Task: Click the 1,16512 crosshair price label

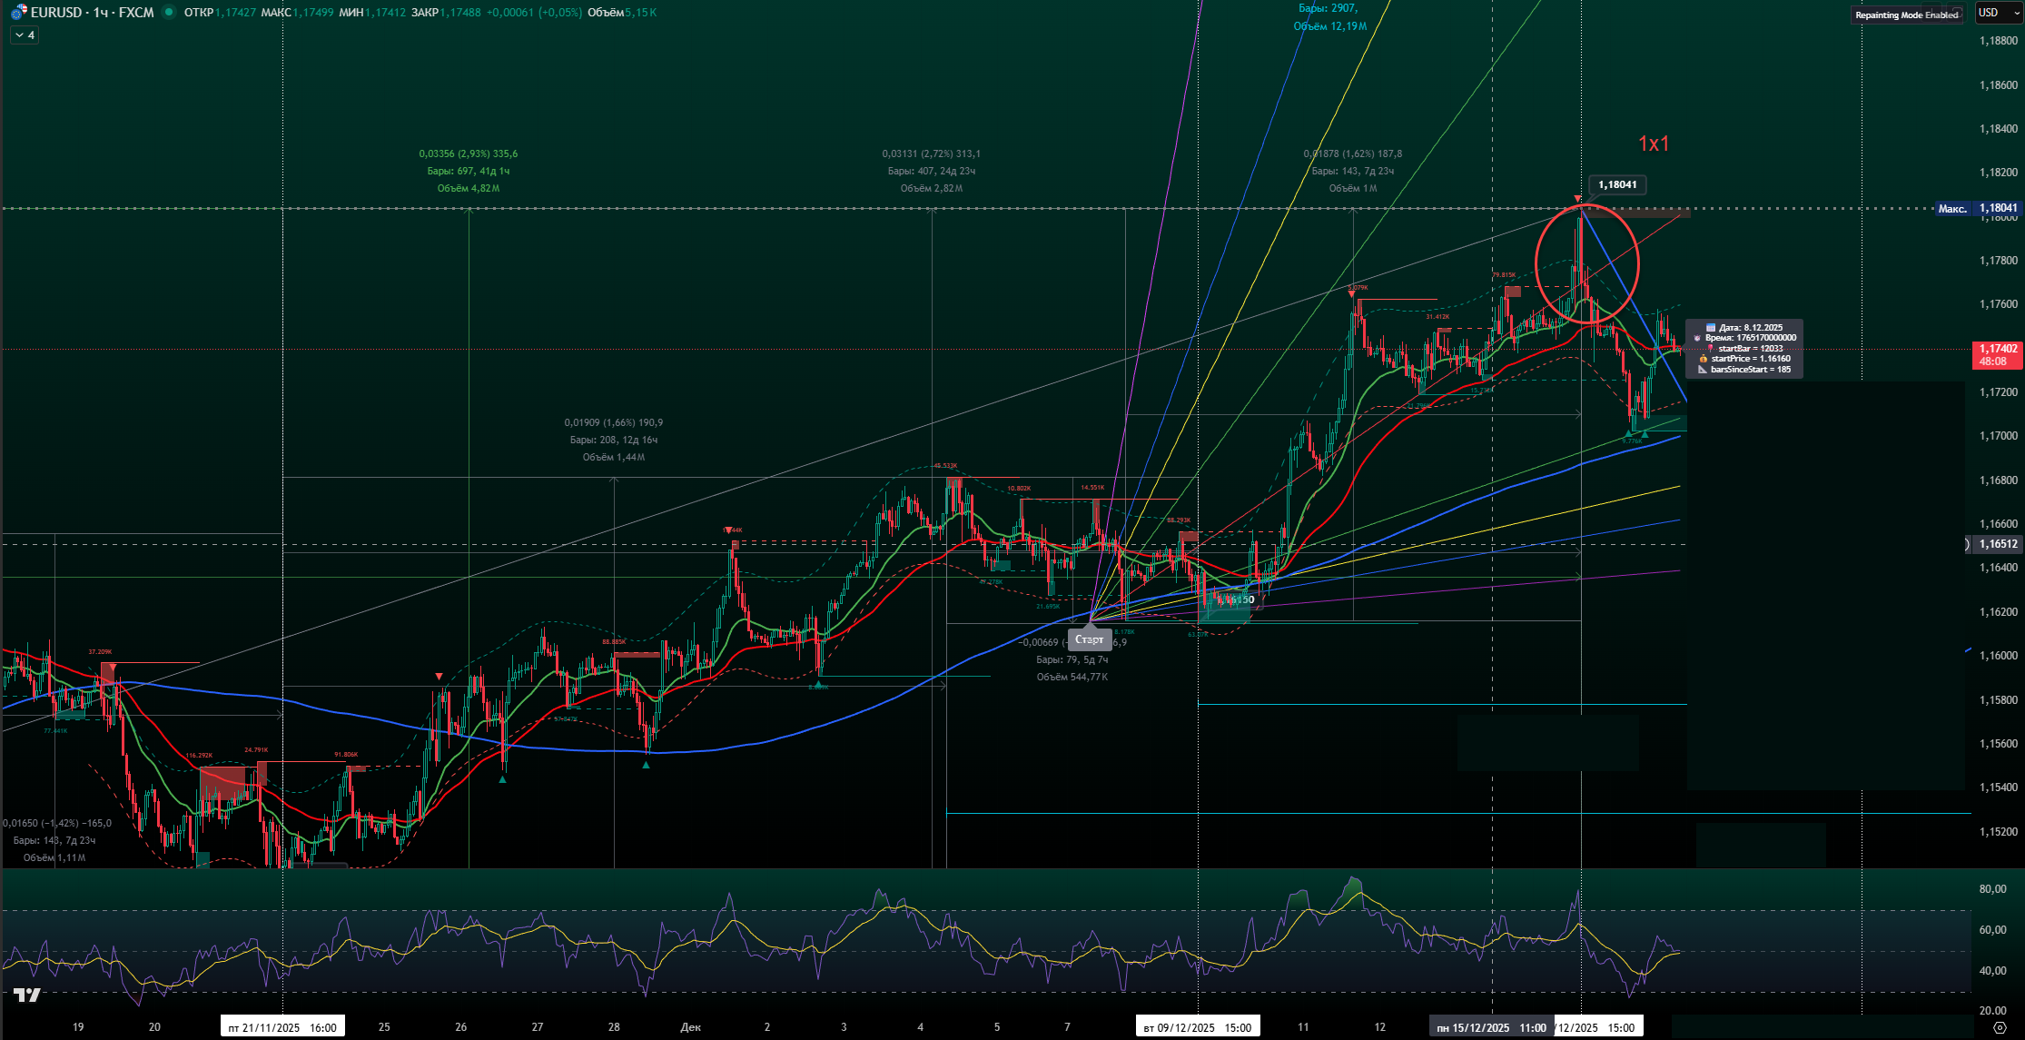Action: 1998,544
